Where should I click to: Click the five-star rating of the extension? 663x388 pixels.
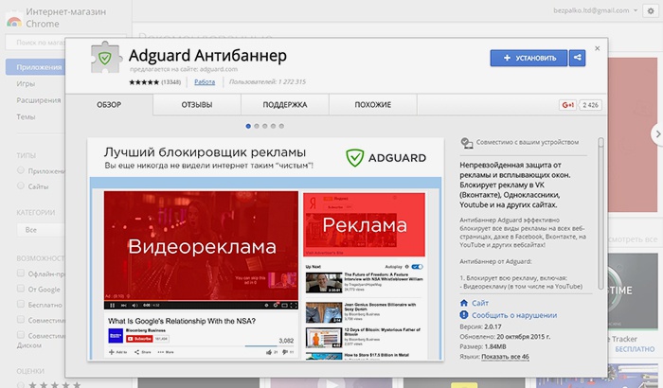click(x=144, y=82)
